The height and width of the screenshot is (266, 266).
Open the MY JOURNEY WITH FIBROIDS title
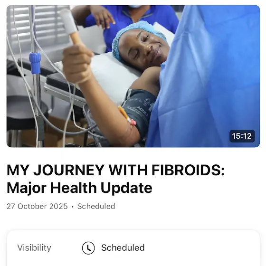(115, 170)
